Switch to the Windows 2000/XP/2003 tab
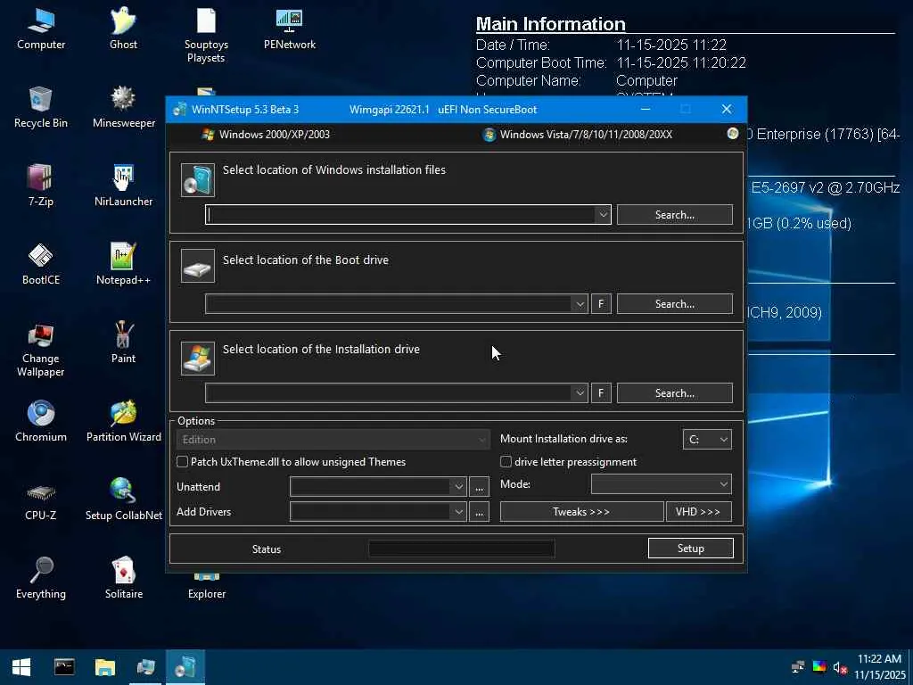Viewport: 913px width, 685px height. [x=266, y=135]
